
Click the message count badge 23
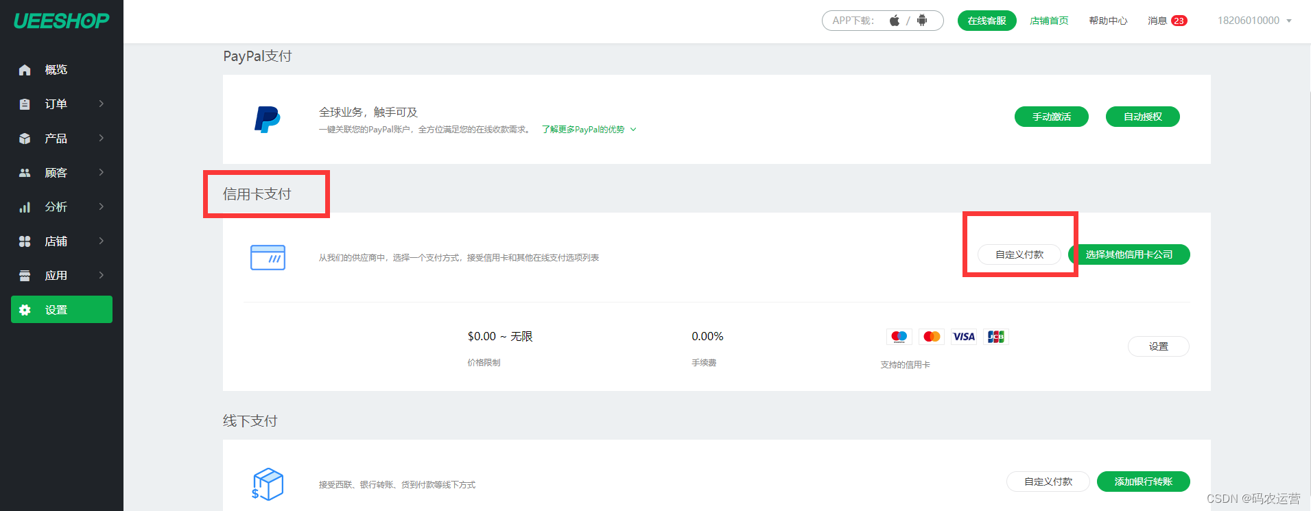[1179, 21]
